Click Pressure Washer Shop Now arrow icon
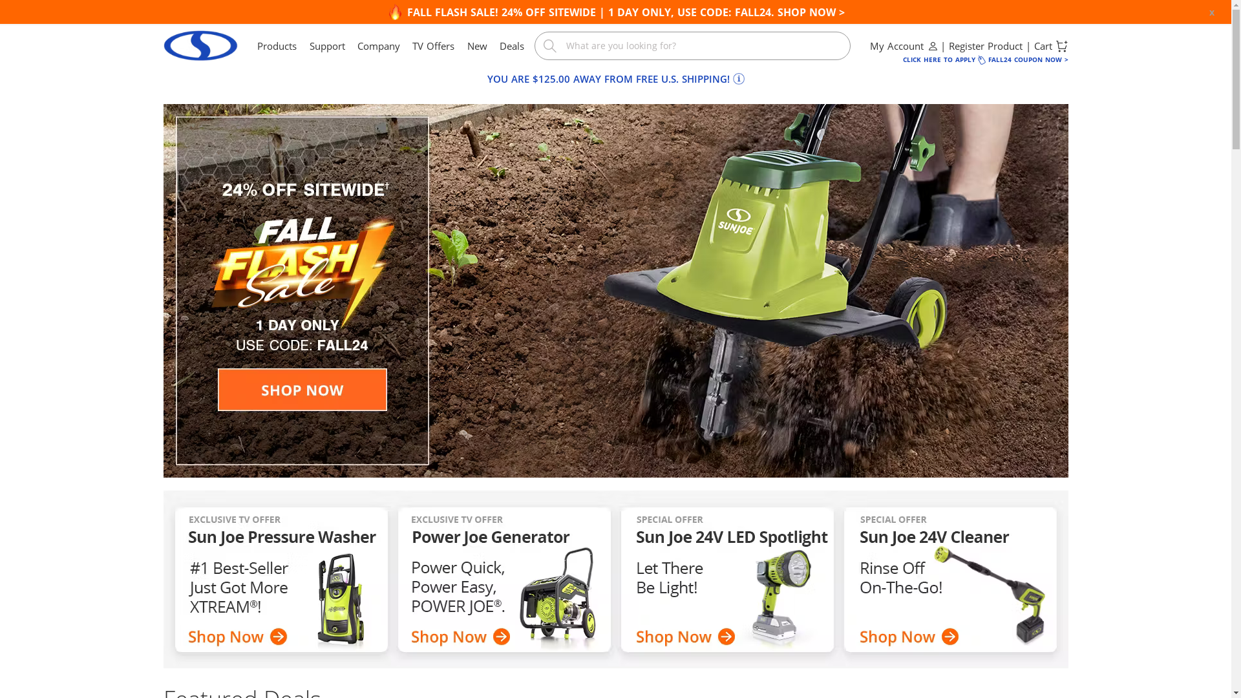The image size is (1241, 698). point(279,637)
